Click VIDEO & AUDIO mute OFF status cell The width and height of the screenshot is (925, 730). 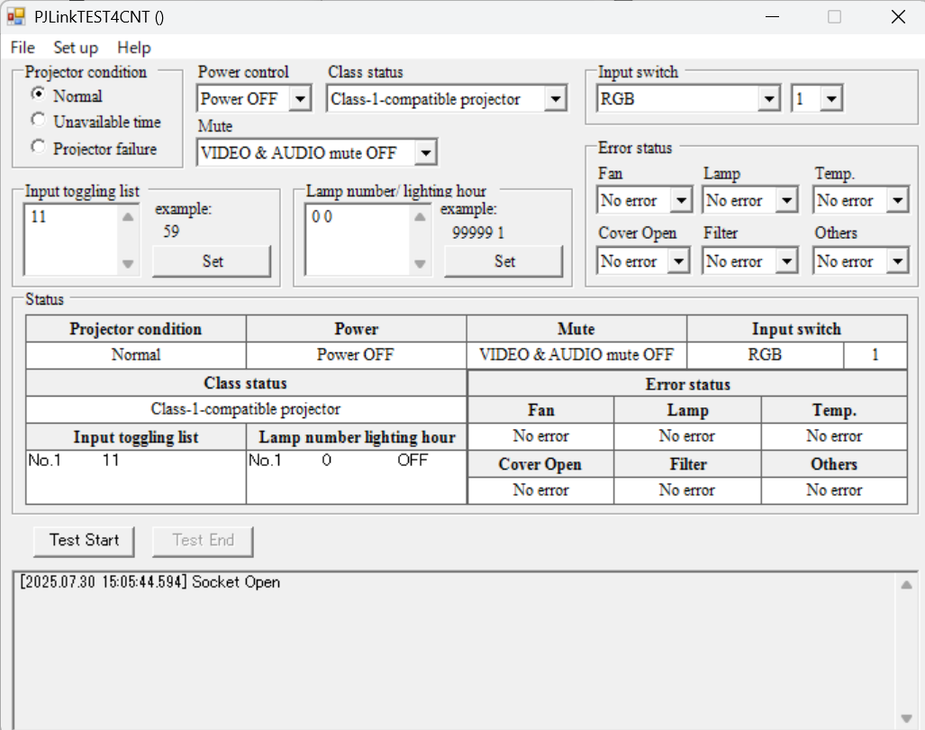[x=576, y=355]
